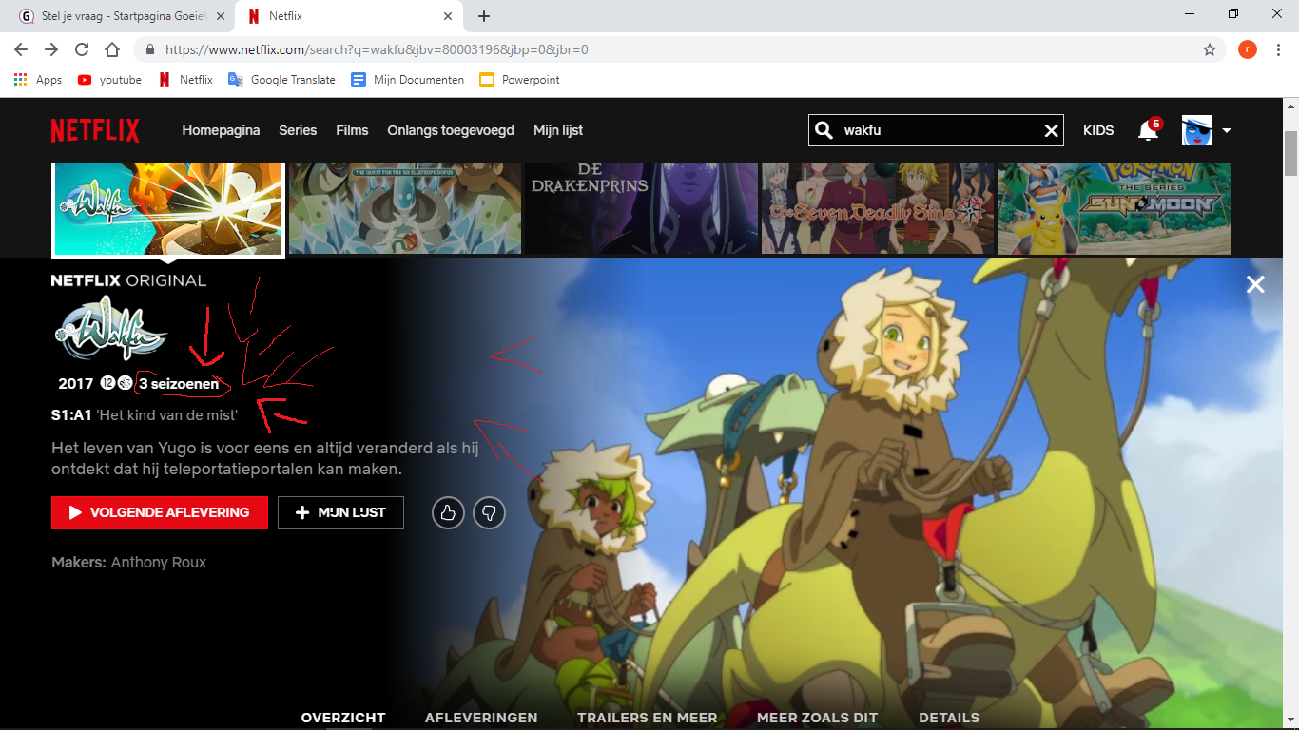1299x730 pixels.
Task: Open a new browser tab
Action: [484, 16]
